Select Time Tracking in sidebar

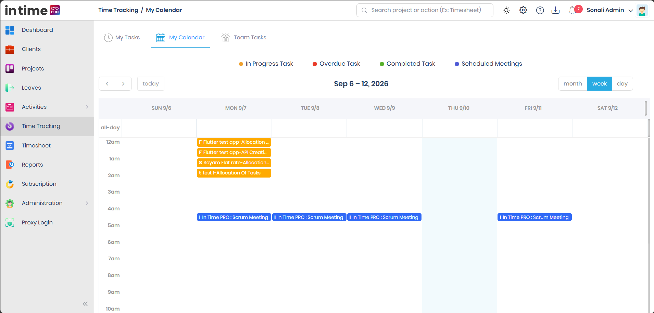coord(47,126)
